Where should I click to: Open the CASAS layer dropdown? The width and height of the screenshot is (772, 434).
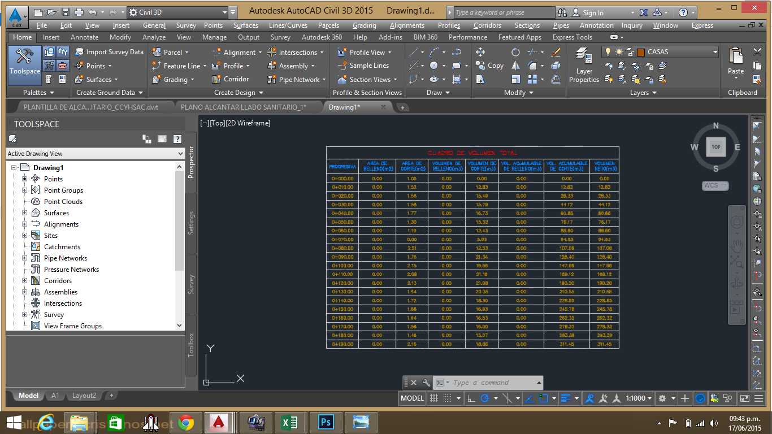[x=715, y=52]
